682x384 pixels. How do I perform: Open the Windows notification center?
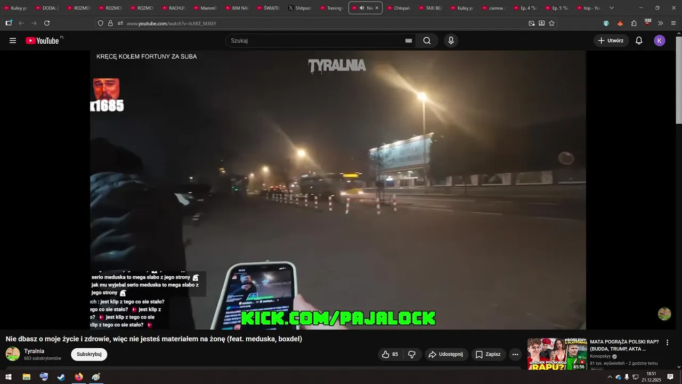coord(670,377)
